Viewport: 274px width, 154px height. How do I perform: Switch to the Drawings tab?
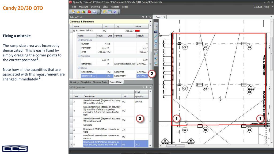pyautogui.click(x=75, y=82)
